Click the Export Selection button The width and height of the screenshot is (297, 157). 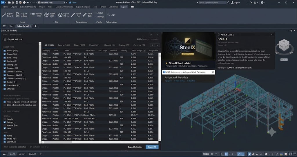(135, 147)
